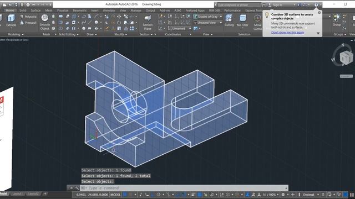Click the No Filter selection icon
Screen dimensions: 355x199
click(x=242, y=21)
